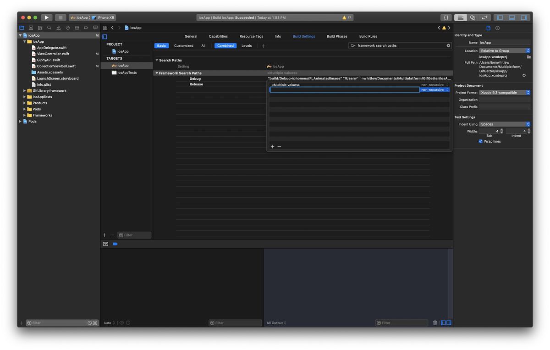Click the plus button in paths popover
550x350 pixels.
coord(272,147)
